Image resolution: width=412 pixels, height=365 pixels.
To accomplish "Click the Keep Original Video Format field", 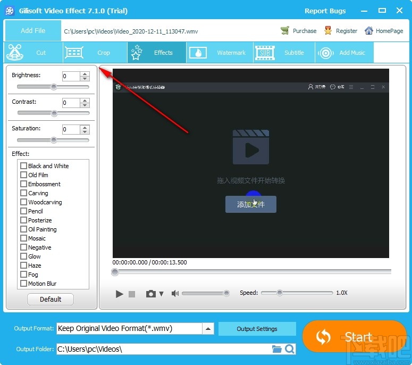I will (129, 329).
